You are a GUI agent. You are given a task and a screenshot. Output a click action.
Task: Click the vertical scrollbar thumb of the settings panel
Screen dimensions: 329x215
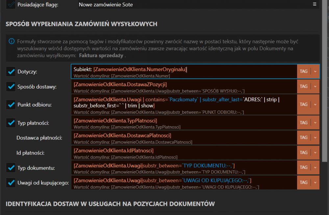tap(325, 81)
